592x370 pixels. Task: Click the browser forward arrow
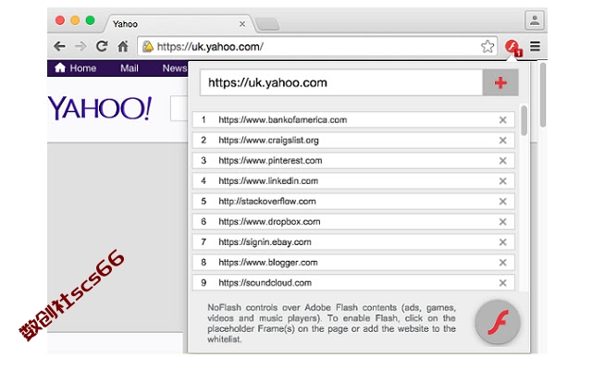[80, 46]
